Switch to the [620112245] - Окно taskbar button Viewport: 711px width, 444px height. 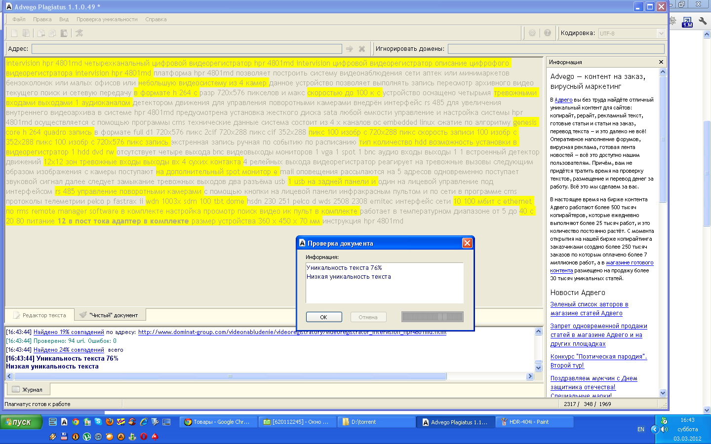298,422
